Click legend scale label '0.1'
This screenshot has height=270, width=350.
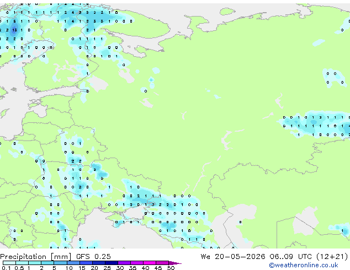6,268
